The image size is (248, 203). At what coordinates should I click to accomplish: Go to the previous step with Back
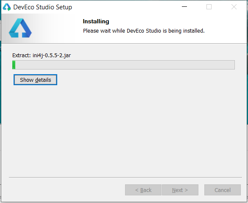tap(143, 190)
